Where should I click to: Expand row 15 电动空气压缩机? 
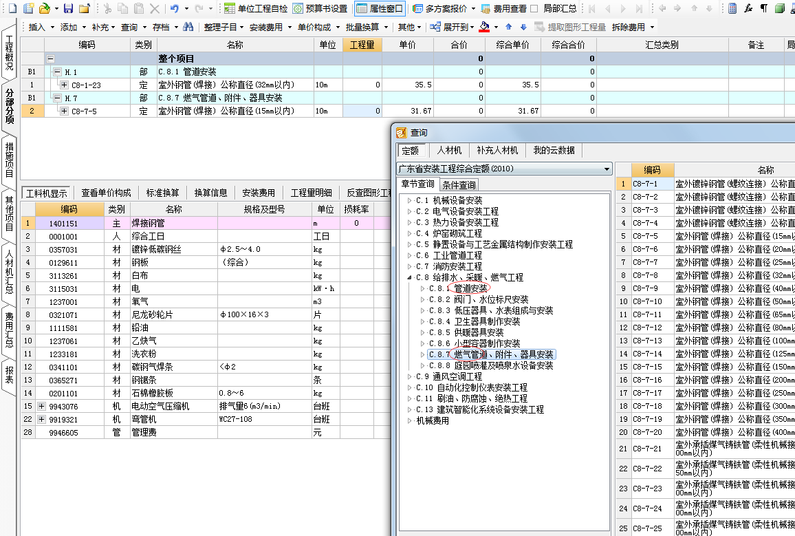click(x=41, y=406)
